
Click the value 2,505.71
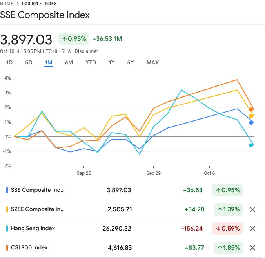coord(120,209)
